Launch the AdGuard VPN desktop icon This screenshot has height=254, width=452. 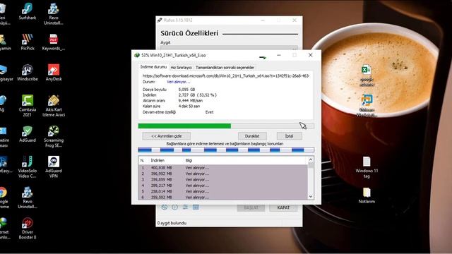pos(54,167)
